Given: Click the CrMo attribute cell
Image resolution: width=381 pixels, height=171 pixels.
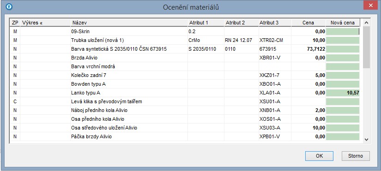Looking at the screenshot, I should pyautogui.click(x=194, y=40).
